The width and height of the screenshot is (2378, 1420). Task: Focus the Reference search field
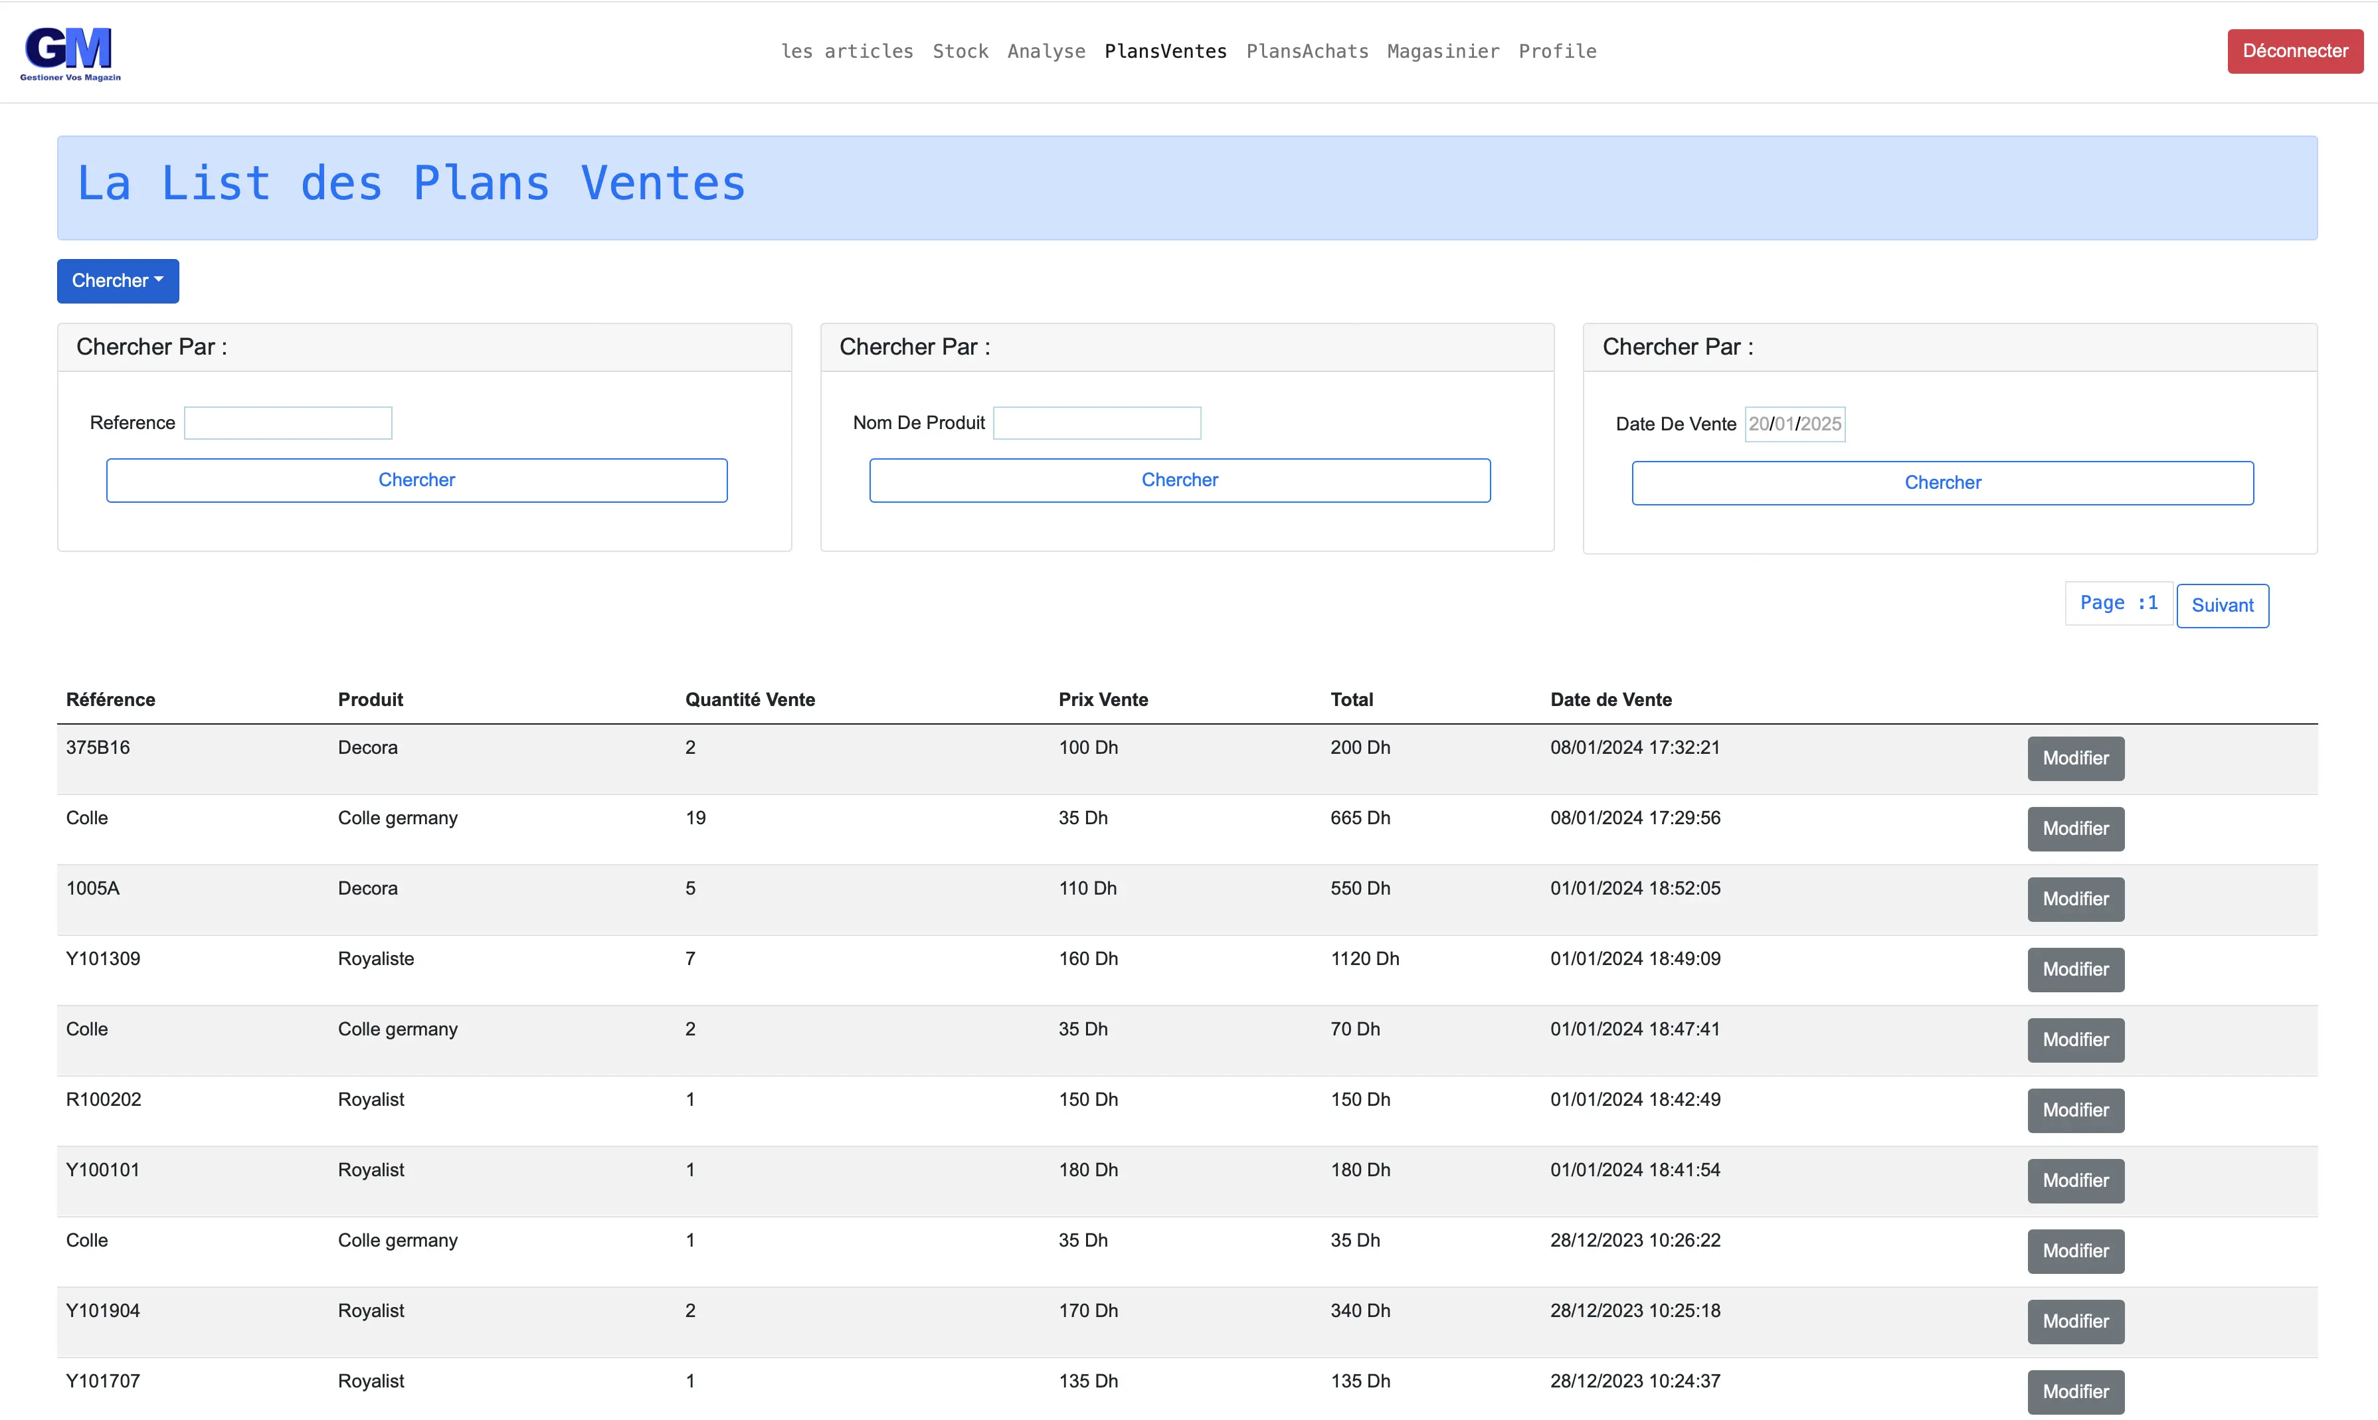(288, 423)
